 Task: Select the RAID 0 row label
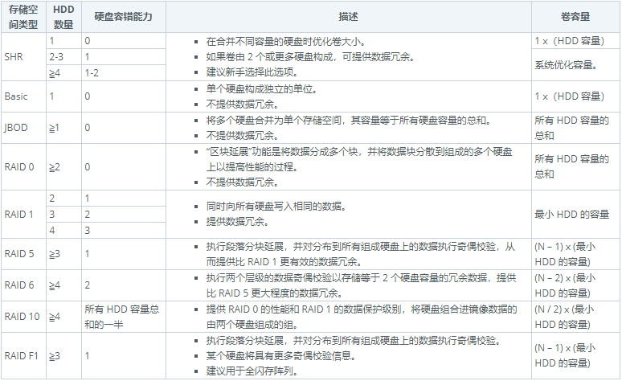[x=23, y=167]
